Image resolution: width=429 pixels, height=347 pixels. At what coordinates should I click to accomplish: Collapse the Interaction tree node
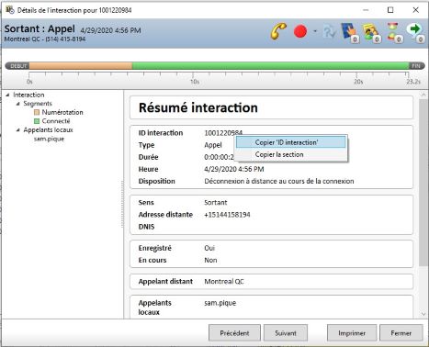click(7, 95)
